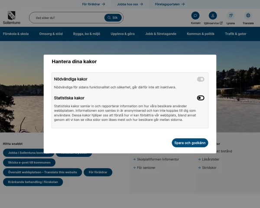The image size is (260, 208).
Task: Click Skicka e-post till kommunen button
Action: pyautogui.click(x=29, y=162)
